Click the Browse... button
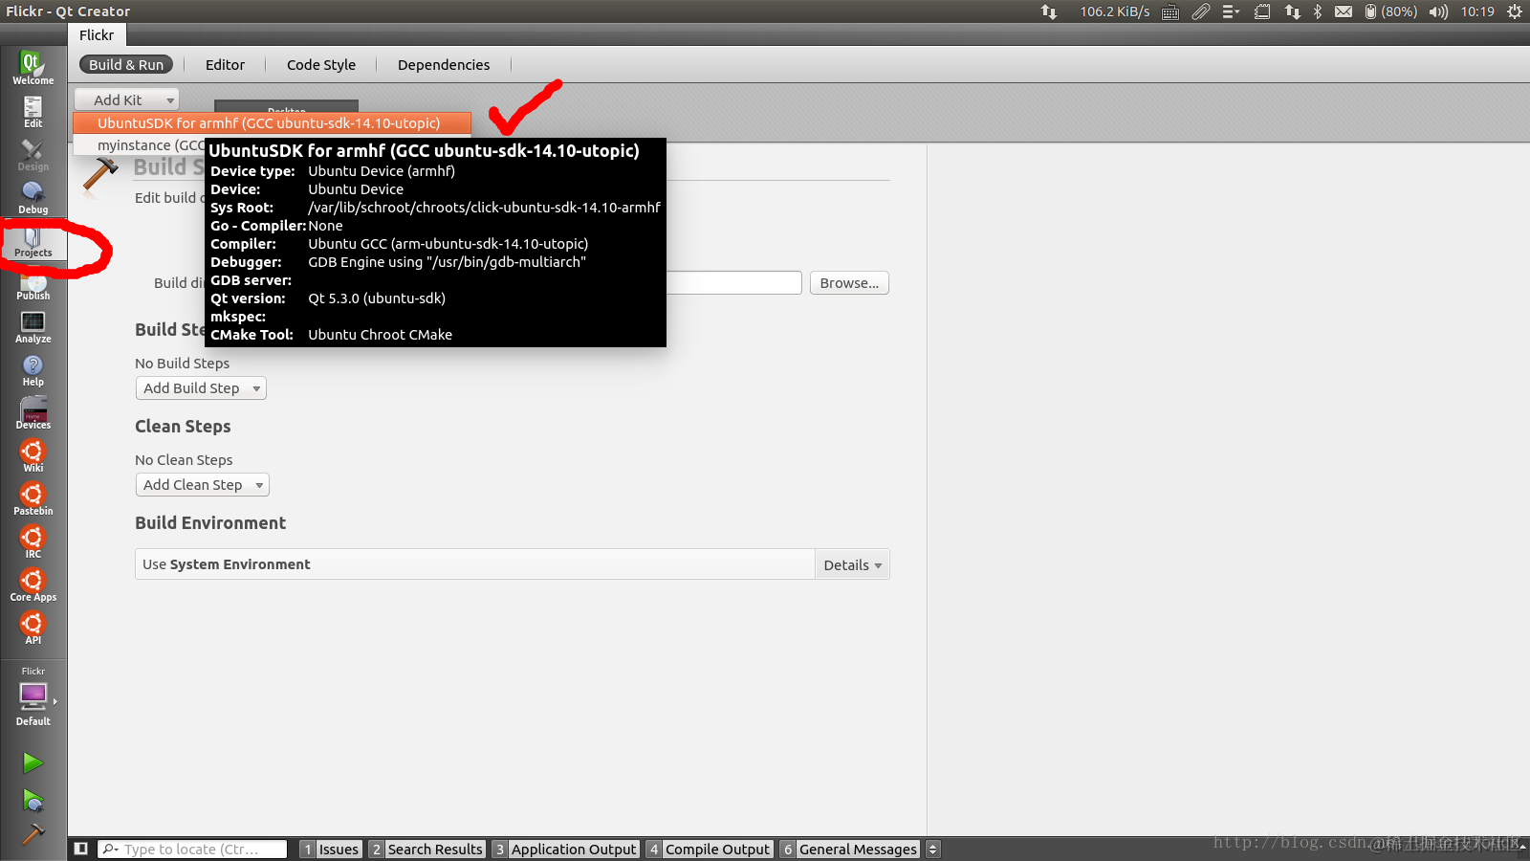 point(849,283)
